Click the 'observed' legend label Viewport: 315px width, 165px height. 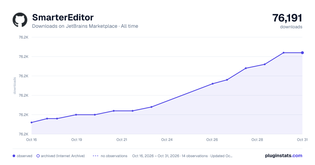coord(24,156)
